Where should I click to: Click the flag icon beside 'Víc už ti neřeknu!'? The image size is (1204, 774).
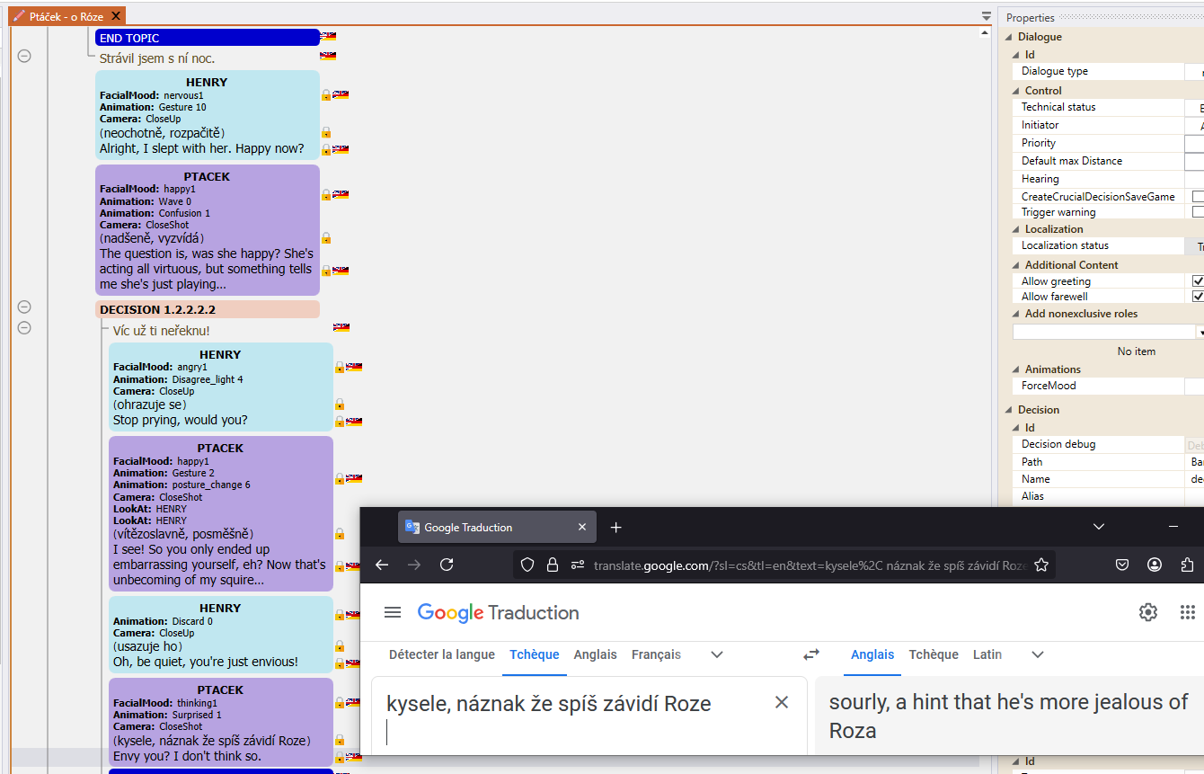(341, 327)
